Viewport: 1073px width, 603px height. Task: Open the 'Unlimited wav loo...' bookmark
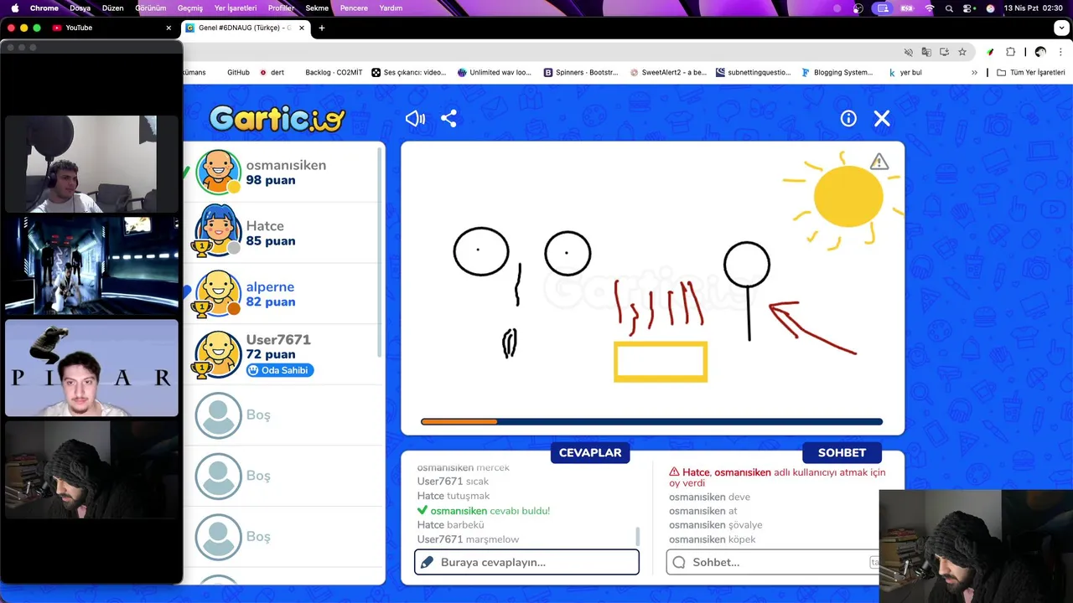pos(495,73)
